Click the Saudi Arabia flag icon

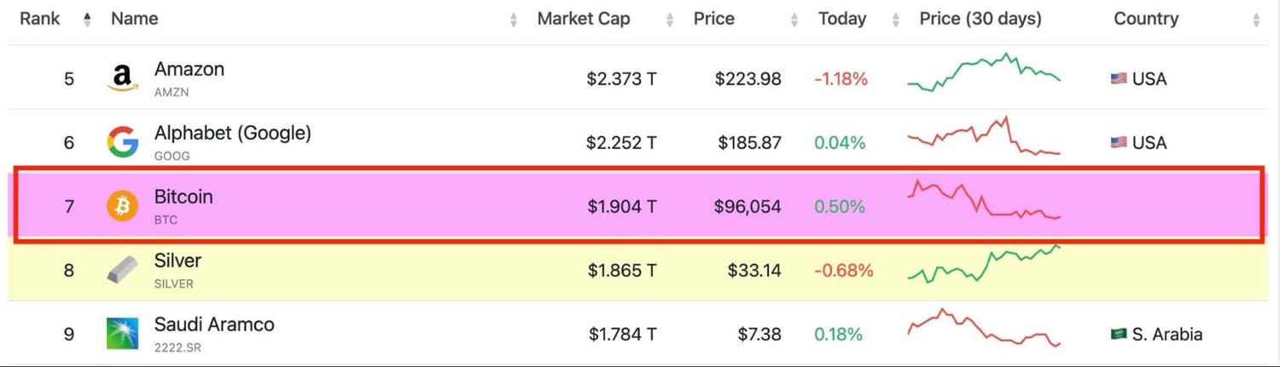(1119, 334)
